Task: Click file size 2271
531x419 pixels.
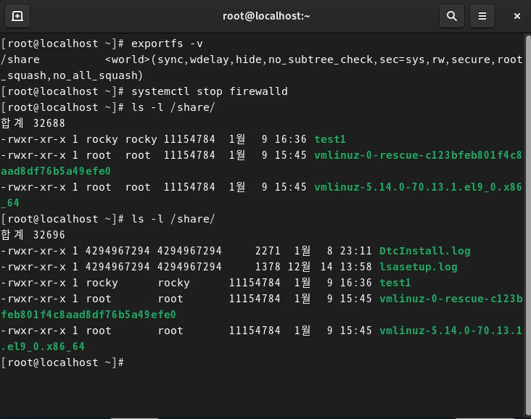Action: coord(268,251)
